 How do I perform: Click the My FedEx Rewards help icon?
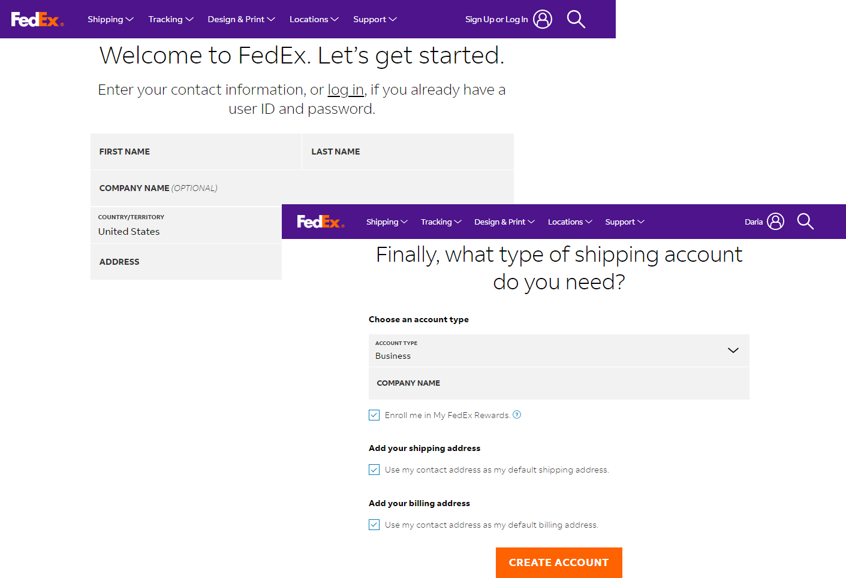(517, 414)
